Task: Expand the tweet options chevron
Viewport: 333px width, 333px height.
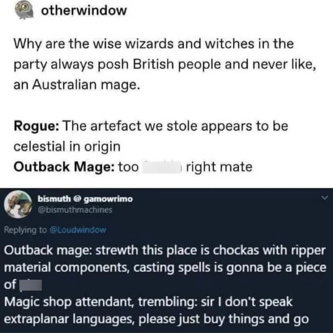Action: point(325,198)
